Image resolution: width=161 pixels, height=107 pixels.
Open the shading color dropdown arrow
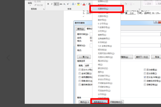click(128, 4)
